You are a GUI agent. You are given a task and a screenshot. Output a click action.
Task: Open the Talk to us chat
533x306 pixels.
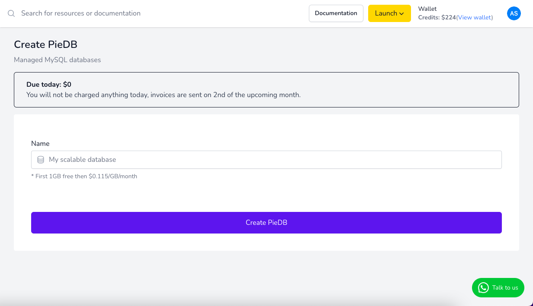[x=498, y=287]
